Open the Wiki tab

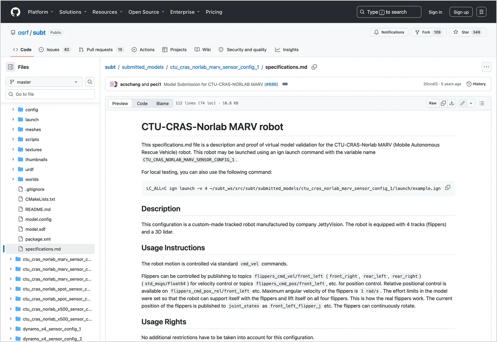tap(203, 50)
